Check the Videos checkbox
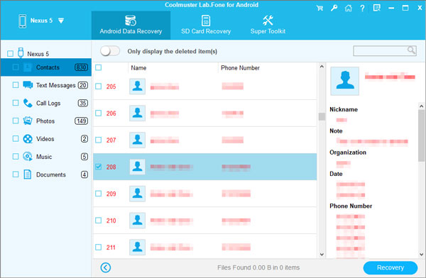This screenshot has height=278, width=426. pyautogui.click(x=16, y=139)
